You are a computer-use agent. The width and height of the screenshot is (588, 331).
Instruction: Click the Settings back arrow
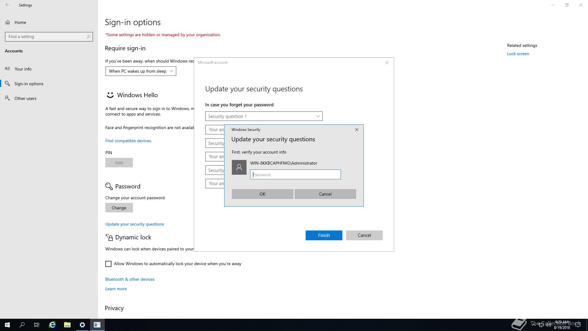pos(7,5)
